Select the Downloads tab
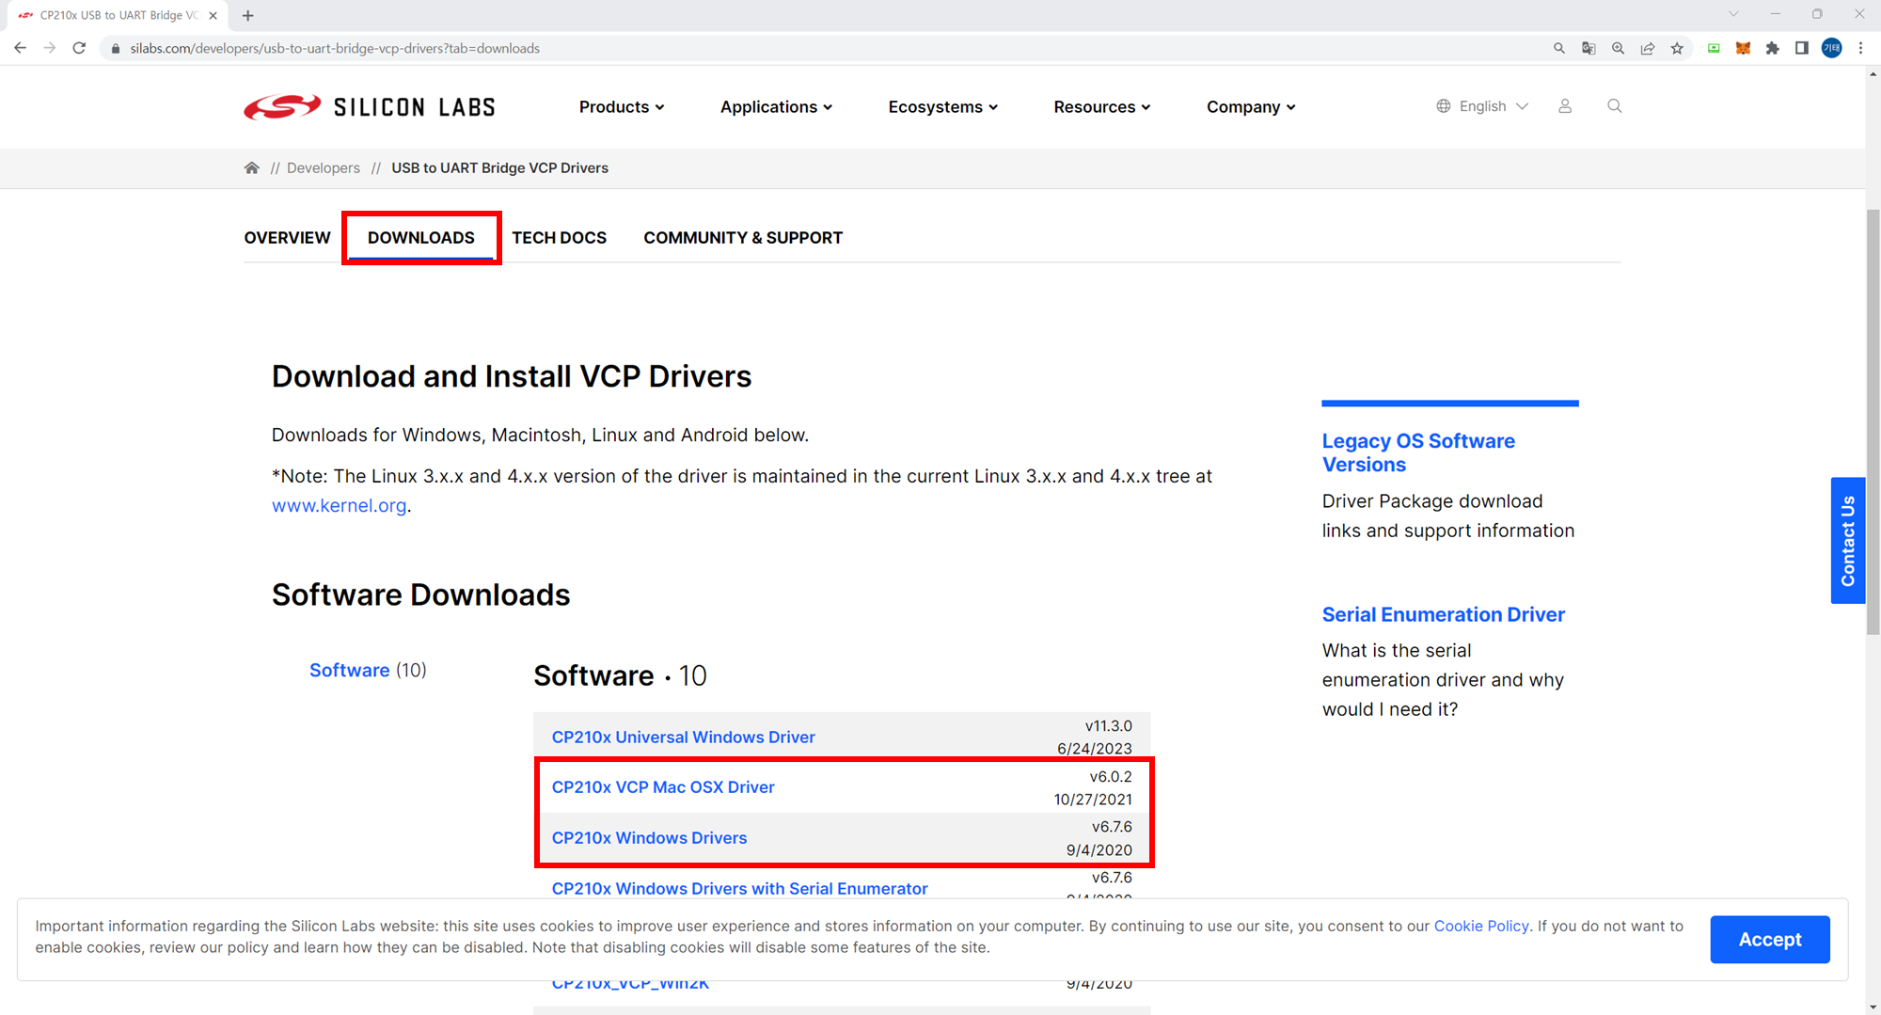This screenshot has height=1015, width=1881. tap(421, 238)
